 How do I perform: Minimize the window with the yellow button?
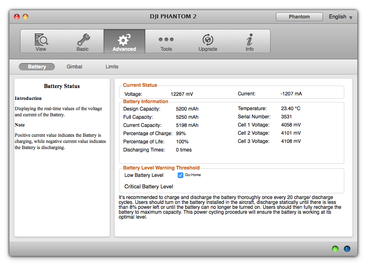(25, 17)
